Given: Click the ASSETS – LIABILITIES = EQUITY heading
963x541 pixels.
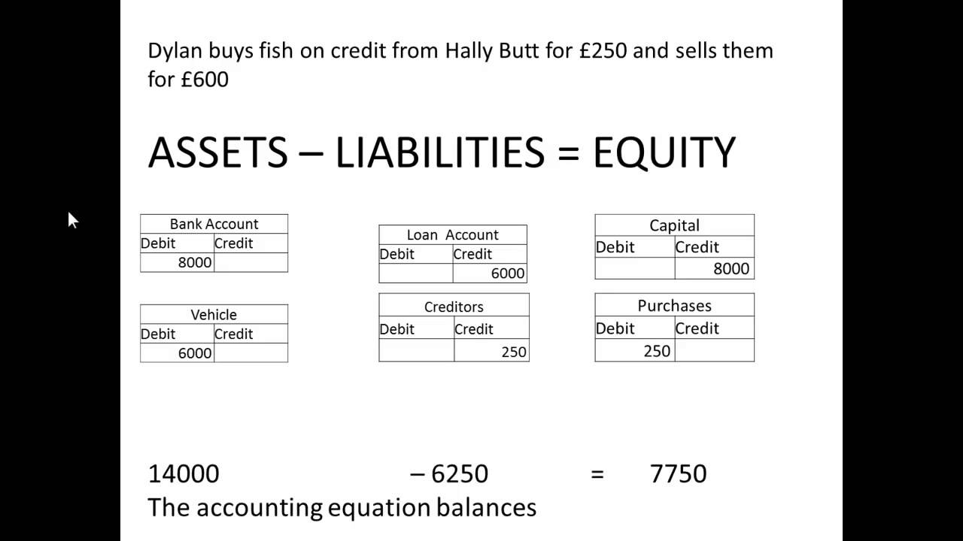Looking at the screenshot, I should (x=442, y=153).
